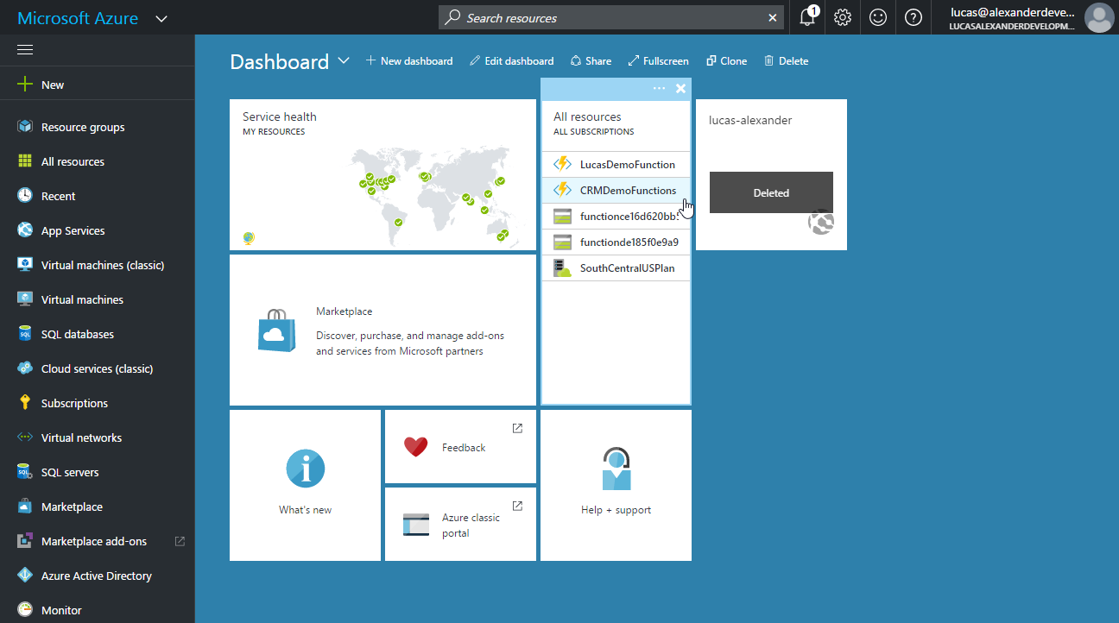This screenshot has height=623, width=1119.
Task: Select App Services globe icon
Action: coord(25,230)
